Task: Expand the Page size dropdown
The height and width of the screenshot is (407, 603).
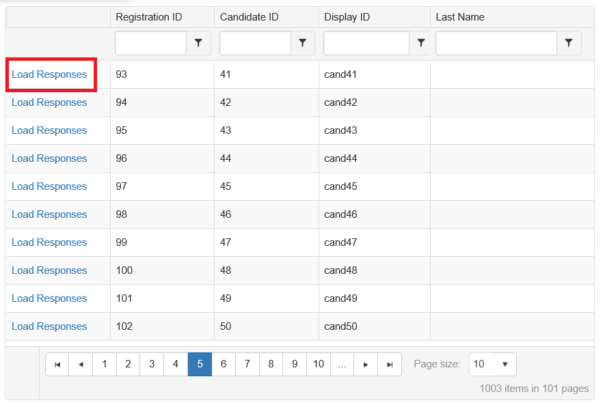Action: point(492,365)
